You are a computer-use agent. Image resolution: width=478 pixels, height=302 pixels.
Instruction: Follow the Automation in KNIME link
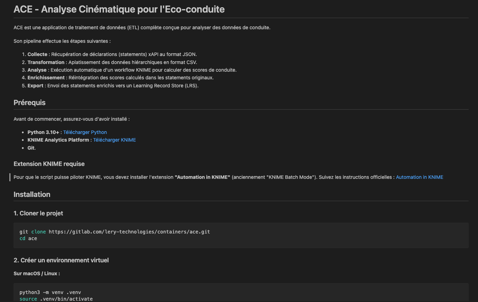pos(420,177)
